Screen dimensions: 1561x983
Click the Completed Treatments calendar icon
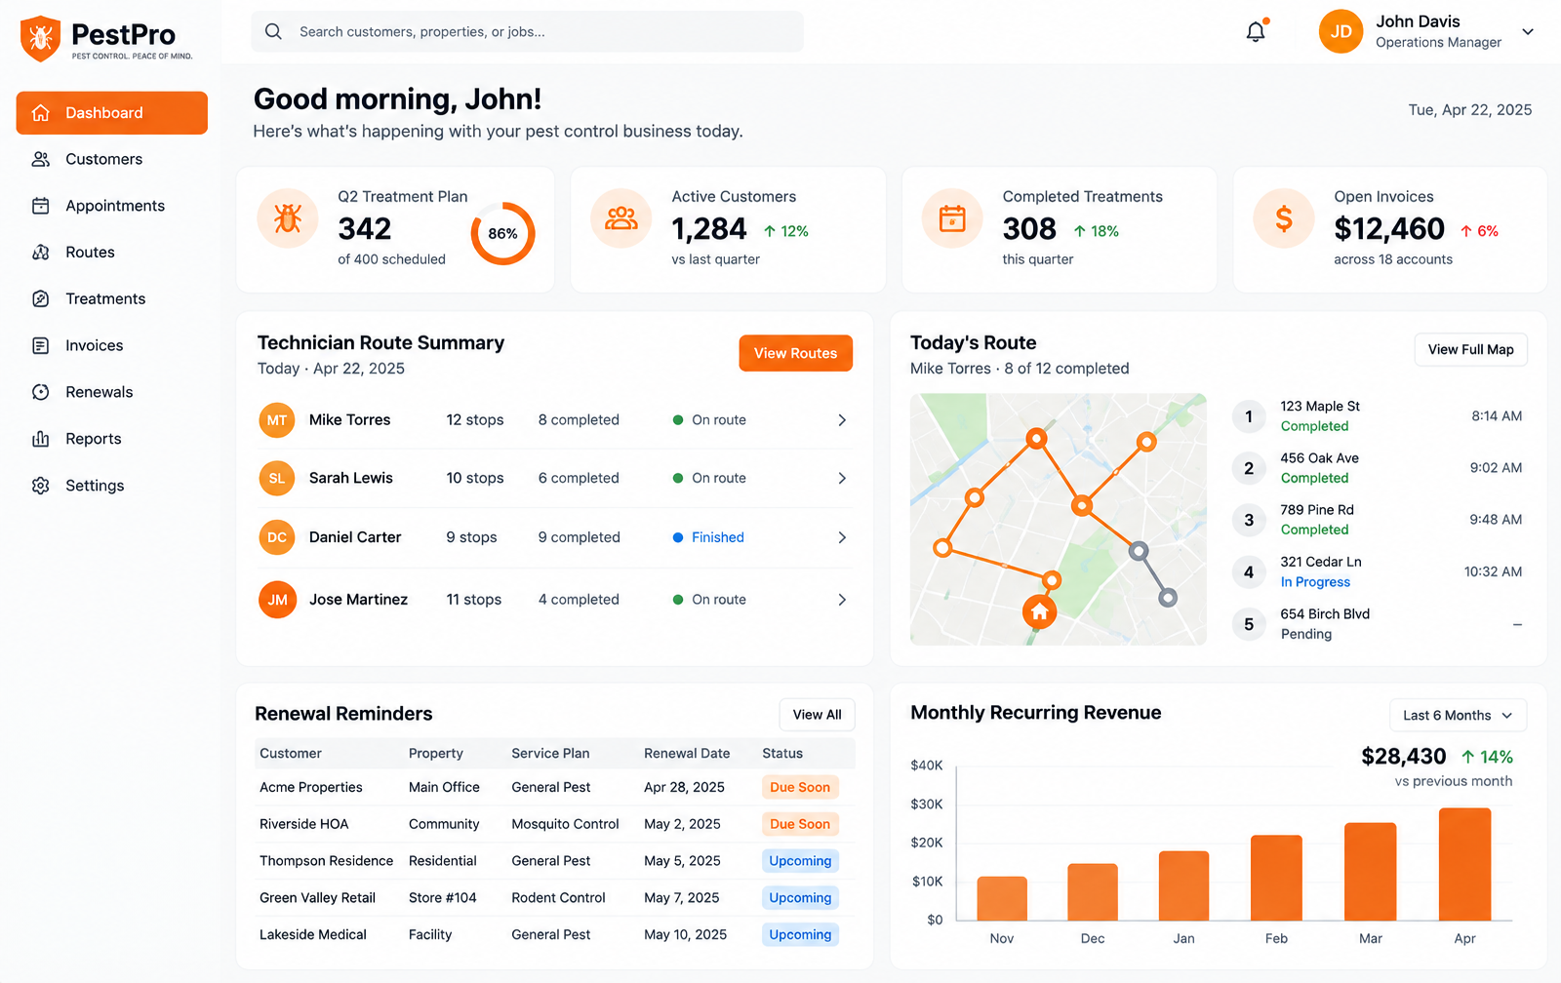pyautogui.click(x=952, y=218)
